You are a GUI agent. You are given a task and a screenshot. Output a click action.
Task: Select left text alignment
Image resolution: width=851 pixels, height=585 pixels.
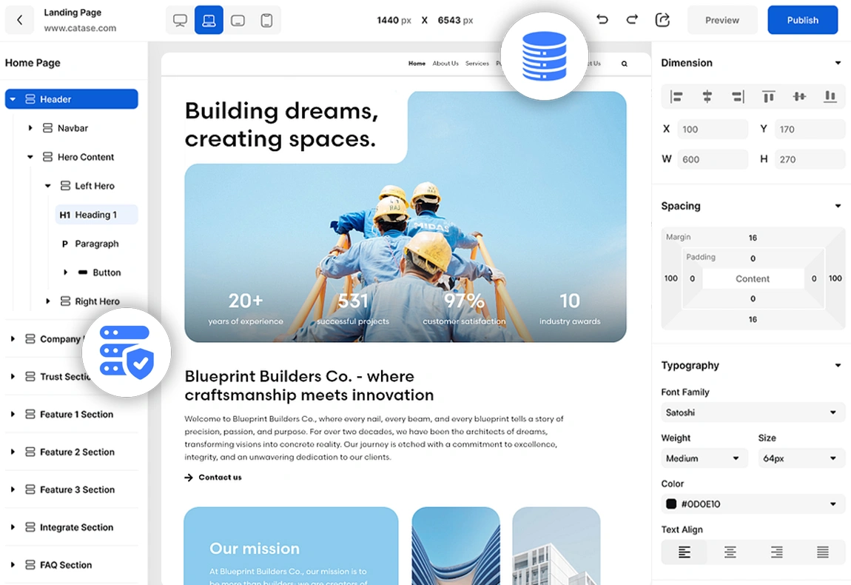click(684, 552)
